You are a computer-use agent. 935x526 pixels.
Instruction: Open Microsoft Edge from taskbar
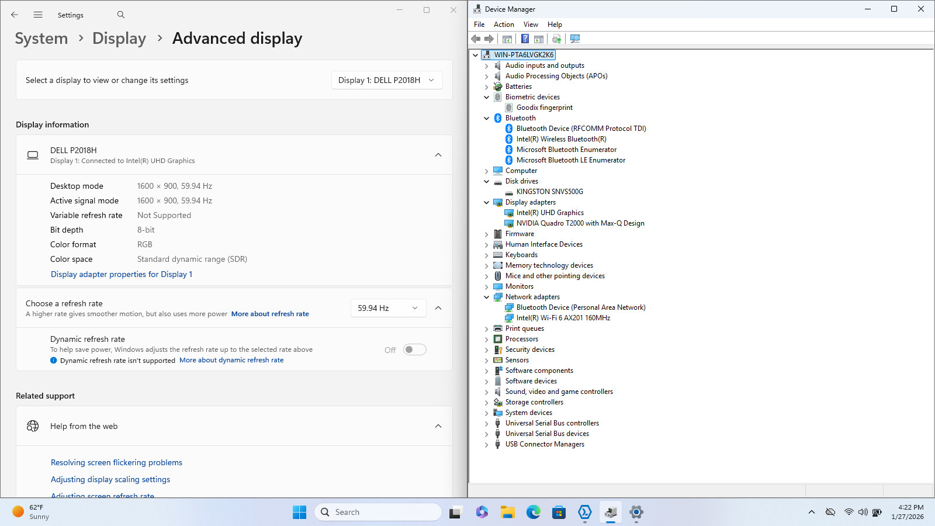pyautogui.click(x=534, y=512)
